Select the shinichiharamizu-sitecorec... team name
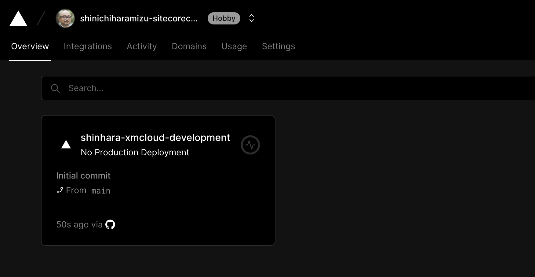535x277 pixels. pos(139,18)
